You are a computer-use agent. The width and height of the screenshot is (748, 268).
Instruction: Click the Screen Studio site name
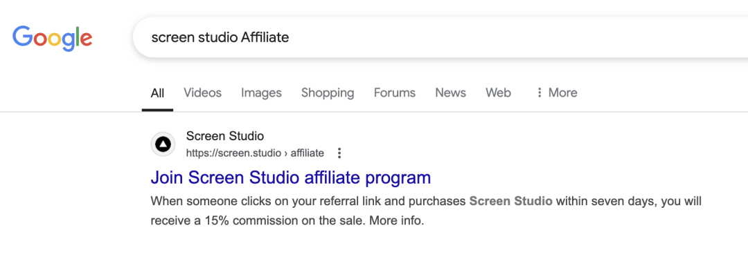[x=224, y=136]
